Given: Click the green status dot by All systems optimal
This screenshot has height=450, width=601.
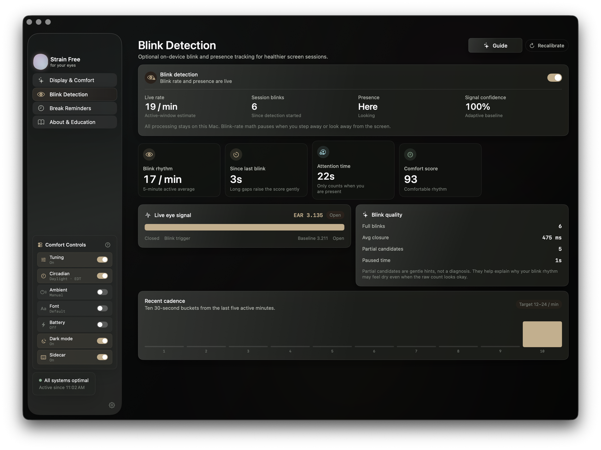Looking at the screenshot, I should (40, 380).
